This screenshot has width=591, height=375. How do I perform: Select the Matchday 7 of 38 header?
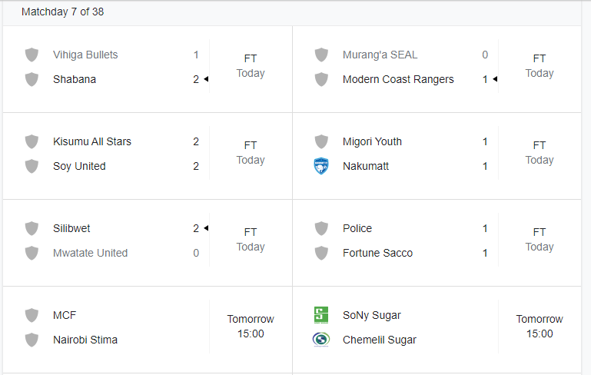62,12
